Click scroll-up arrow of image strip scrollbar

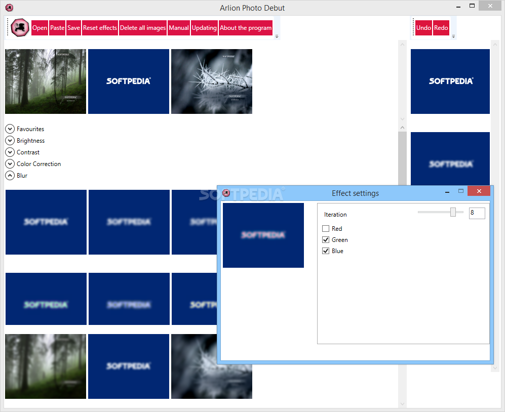(402, 45)
